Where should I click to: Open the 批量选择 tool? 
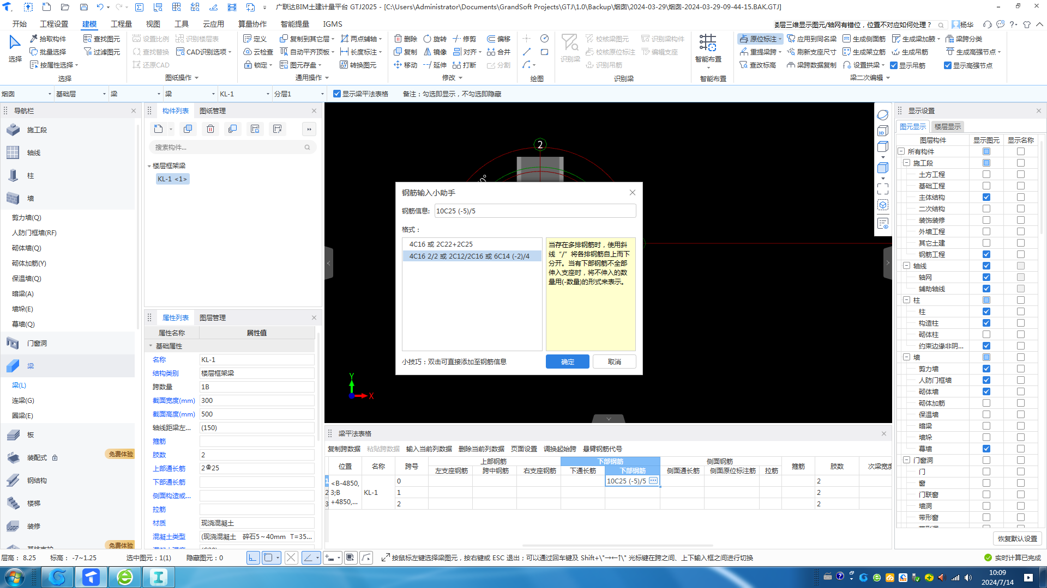pos(48,52)
